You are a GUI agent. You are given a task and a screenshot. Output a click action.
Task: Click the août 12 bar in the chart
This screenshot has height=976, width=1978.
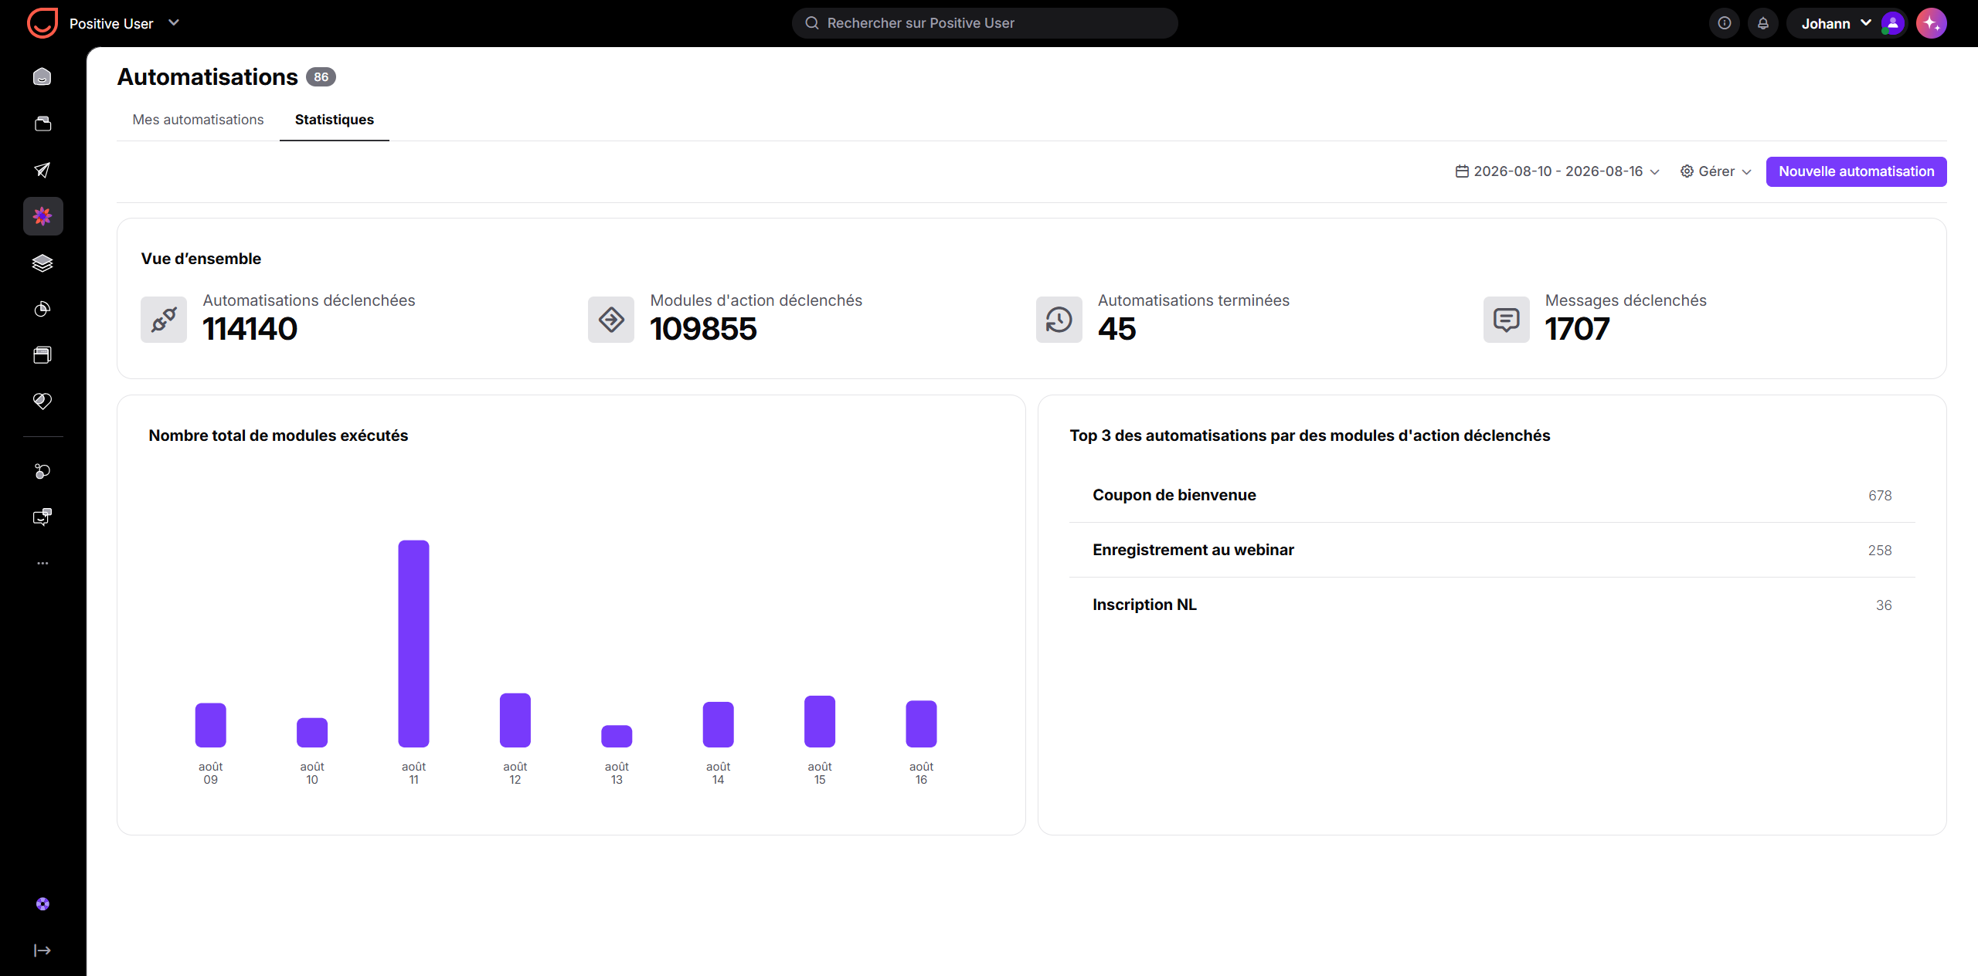coord(515,720)
